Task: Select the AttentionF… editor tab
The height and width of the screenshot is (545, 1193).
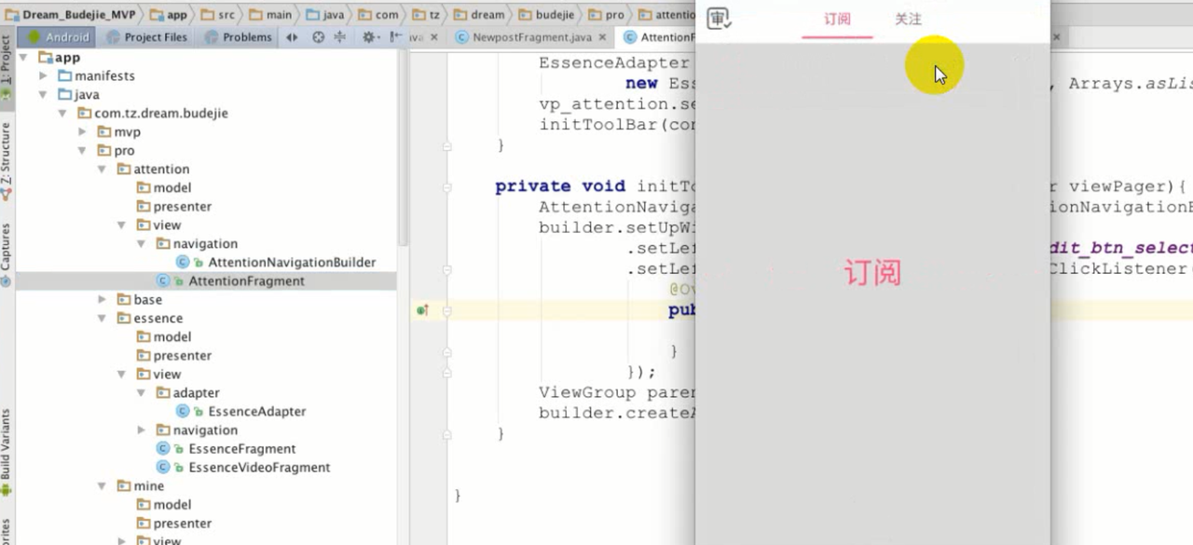Action: tap(659, 37)
